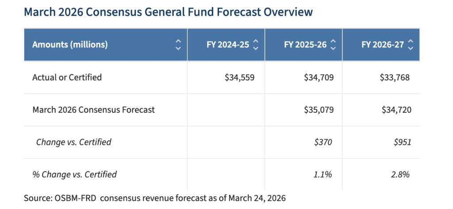
Task: Click the sort arrows next to FY 2026-27
Action: pos(411,45)
